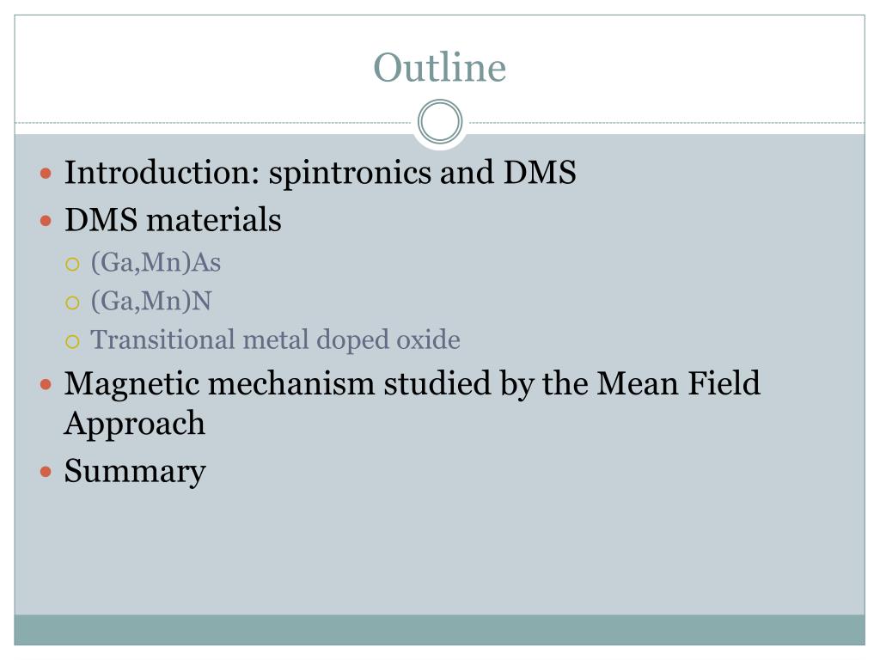Click the hollow bullet before (Ga,Mn)N
Screen dimensions: 880x660
point(72,303)
